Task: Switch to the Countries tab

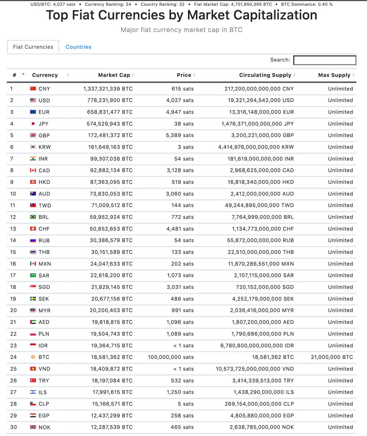Action: [78, 47]
